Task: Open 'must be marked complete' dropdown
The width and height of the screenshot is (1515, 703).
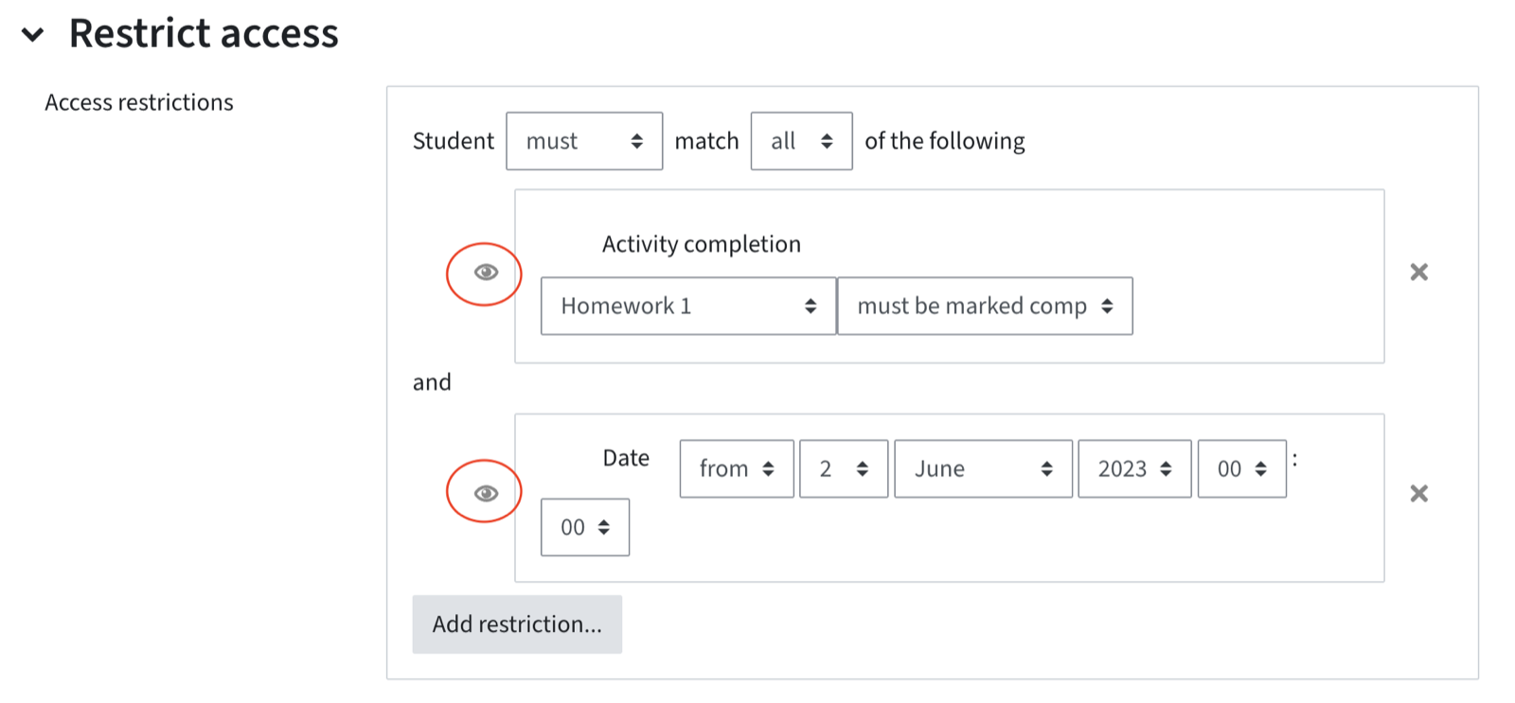Action: click(x=985, y=306)
